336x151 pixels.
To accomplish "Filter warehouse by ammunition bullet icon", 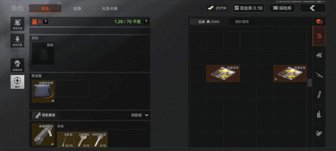I will pyautogui.click(x=319, y=114).
